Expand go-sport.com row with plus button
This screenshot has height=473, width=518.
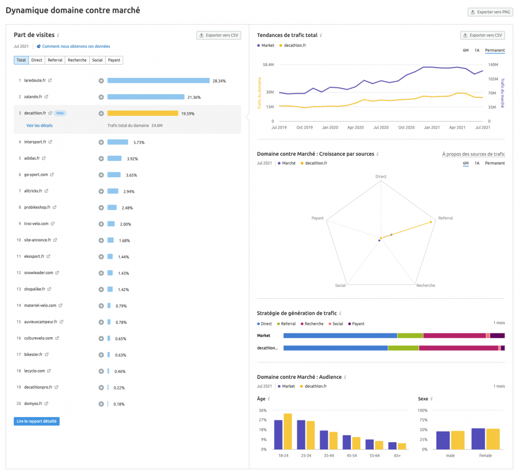[x=101, y=175]
